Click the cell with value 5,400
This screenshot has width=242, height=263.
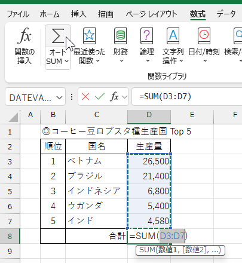coord(149,206)
